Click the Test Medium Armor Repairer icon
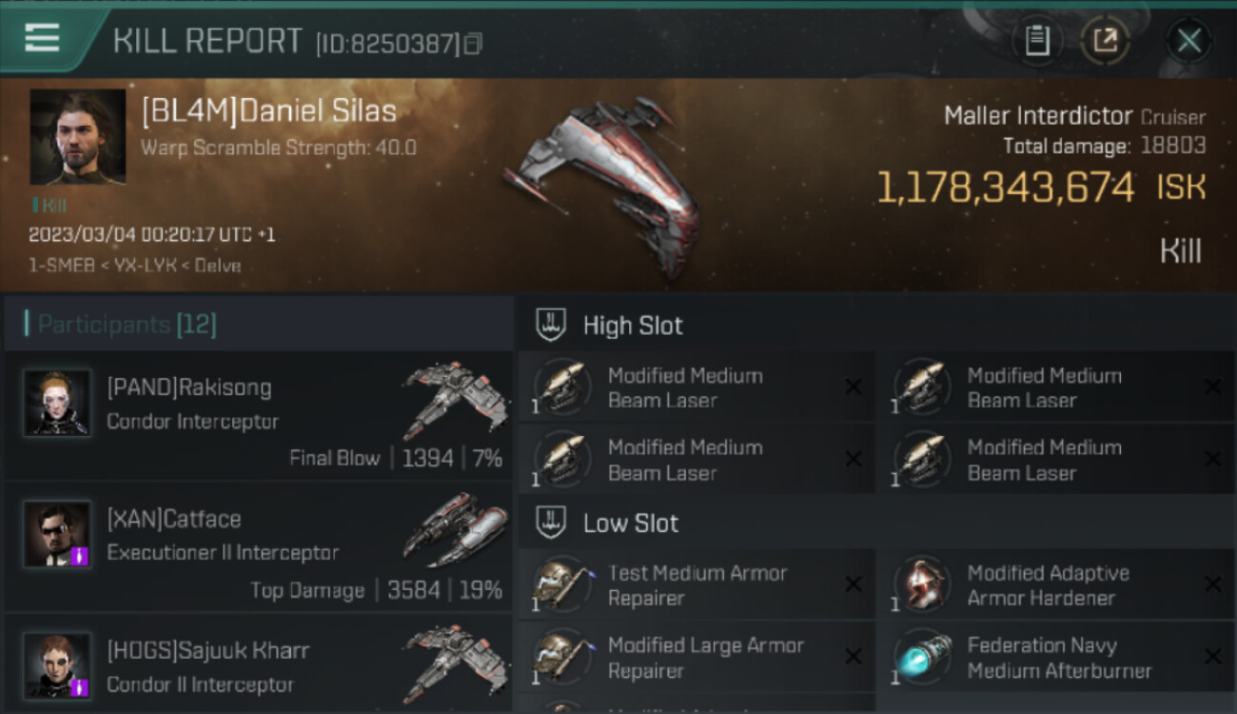1237x714 pixels. click(562, 585)
